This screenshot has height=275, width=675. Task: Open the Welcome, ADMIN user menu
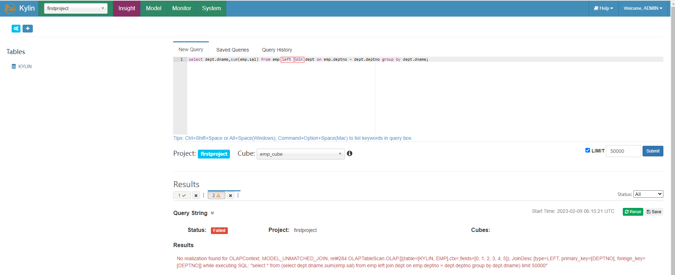[x=643, y=8]
